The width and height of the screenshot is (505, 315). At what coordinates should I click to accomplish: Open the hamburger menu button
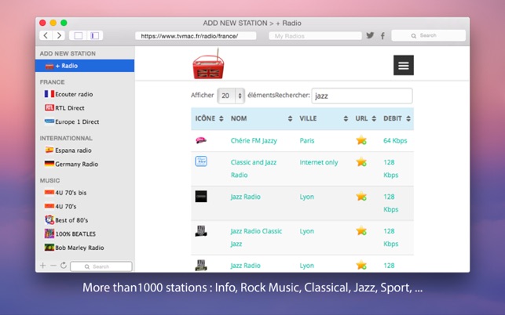(x=404, y=65)
